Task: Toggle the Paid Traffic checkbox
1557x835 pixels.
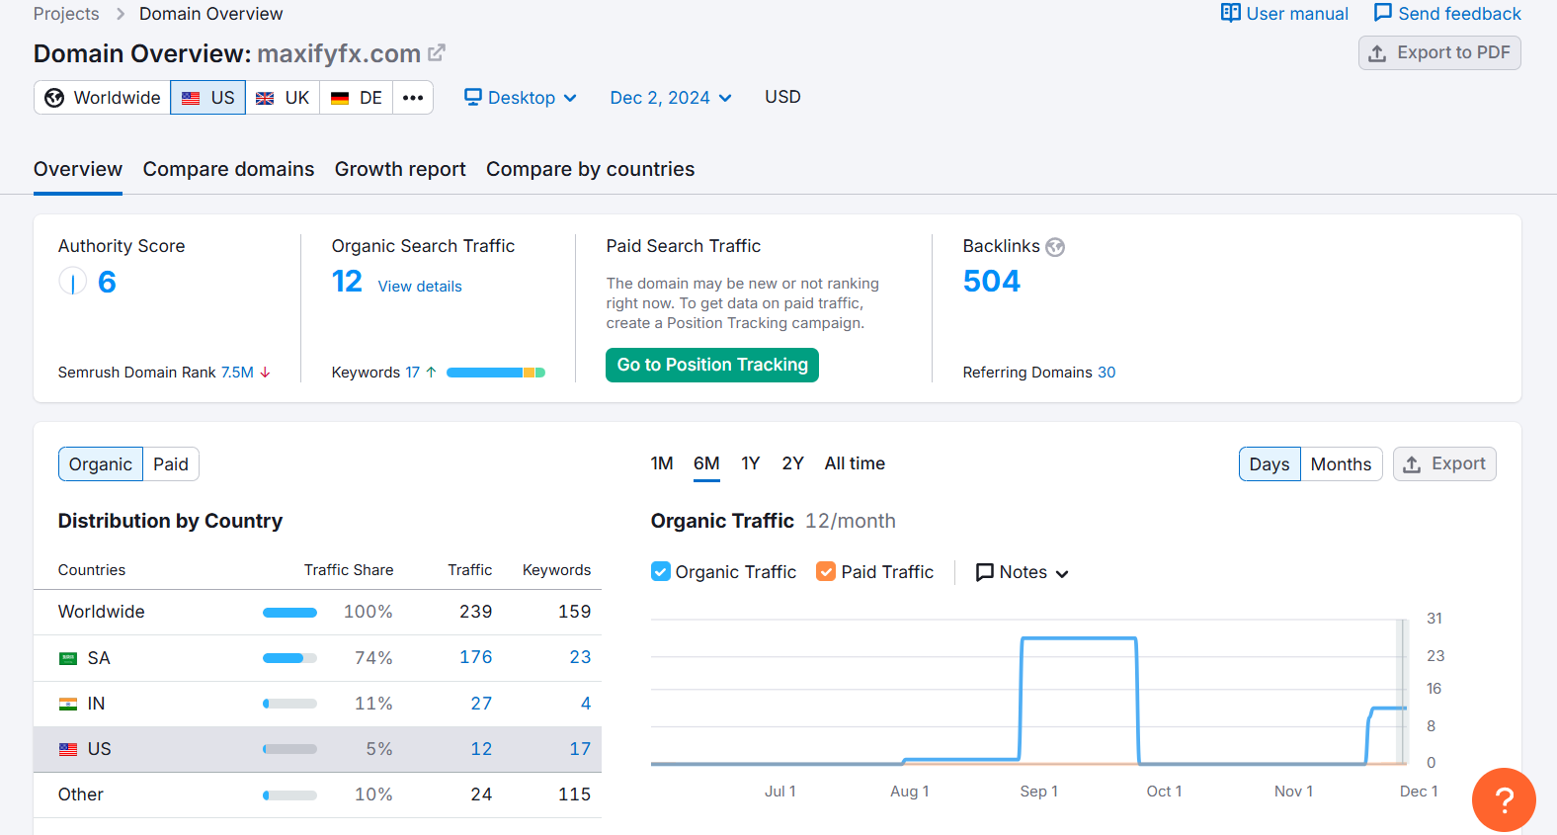Action: click(x=826, y=571)
